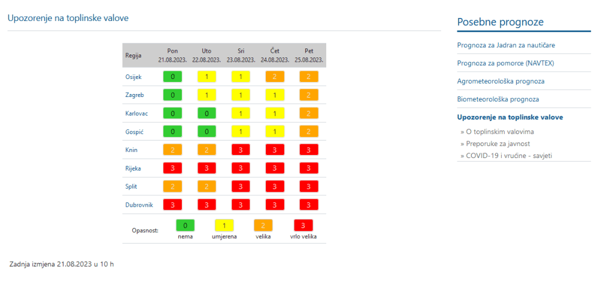Click legend yellow swatch labeled umjerena

(x=224, y=226)
